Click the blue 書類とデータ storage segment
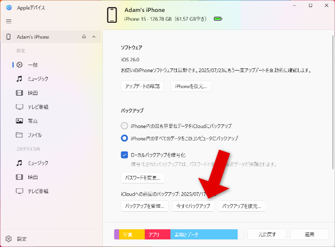The width and height of the screenshot is (335, 247). coord(204,235)
